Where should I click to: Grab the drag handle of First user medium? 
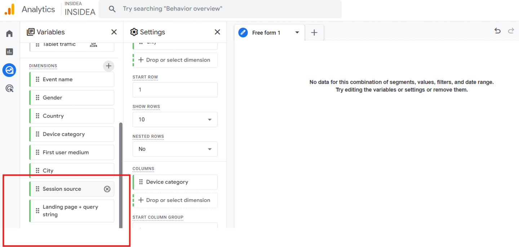pyautogui.click(x=37, y=152)
